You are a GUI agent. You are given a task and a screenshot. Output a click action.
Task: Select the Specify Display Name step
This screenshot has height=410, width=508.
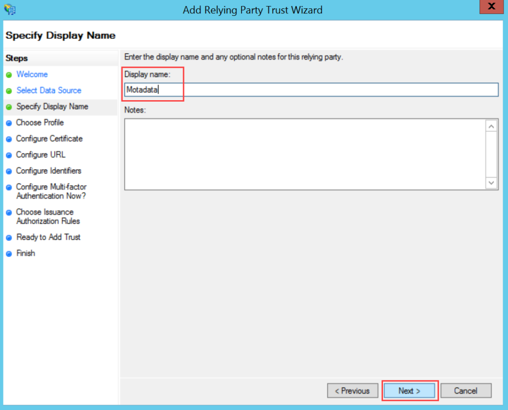52,107
